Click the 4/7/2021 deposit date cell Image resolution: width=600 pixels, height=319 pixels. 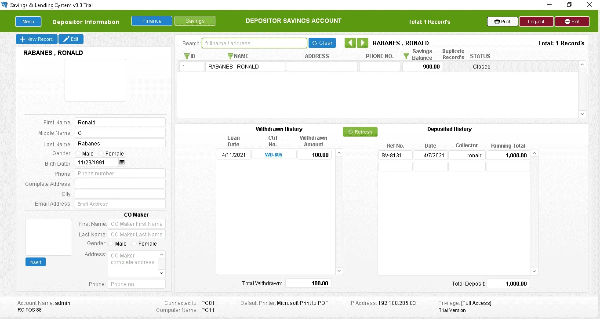[x=430, y=155]
